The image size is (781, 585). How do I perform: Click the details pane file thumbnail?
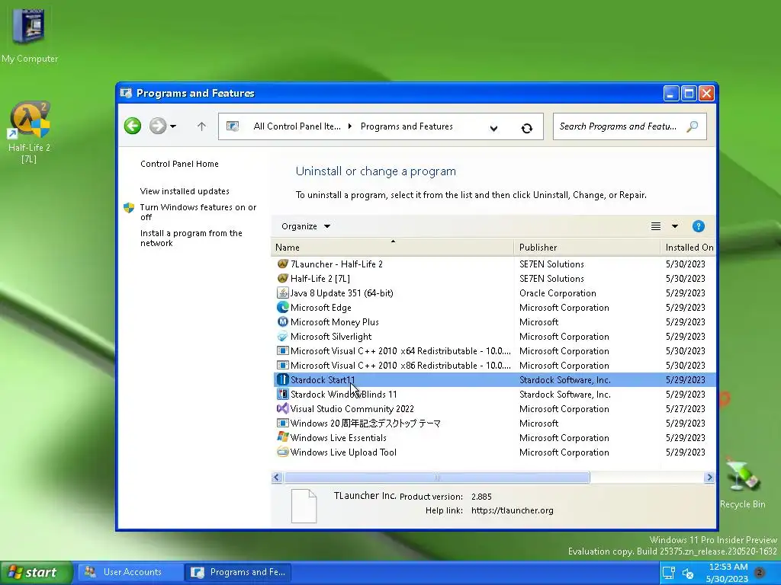click(x=304, y=506)
